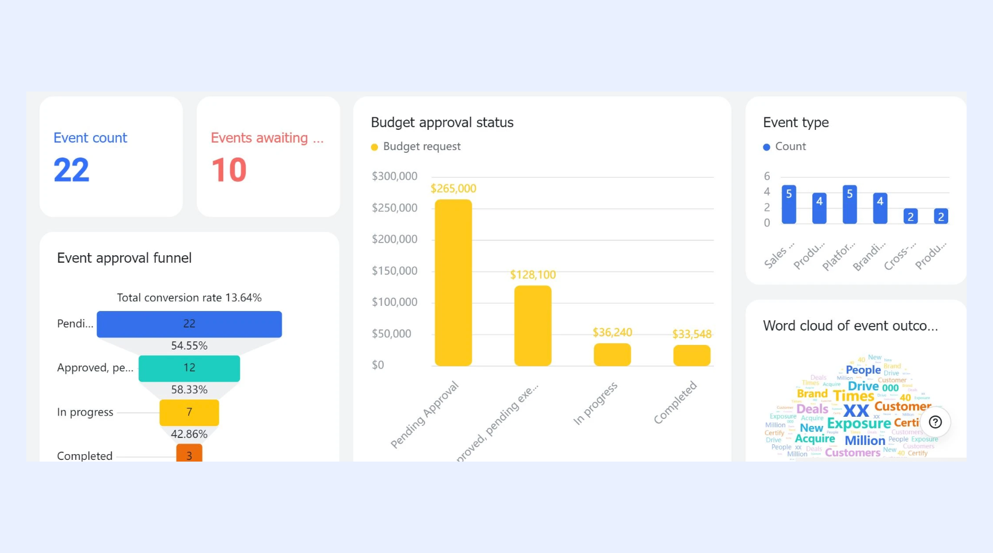The image size is (993, 553).
Task: Click the Pendi... funnel stage label
Action: click(x=75, y=324)
